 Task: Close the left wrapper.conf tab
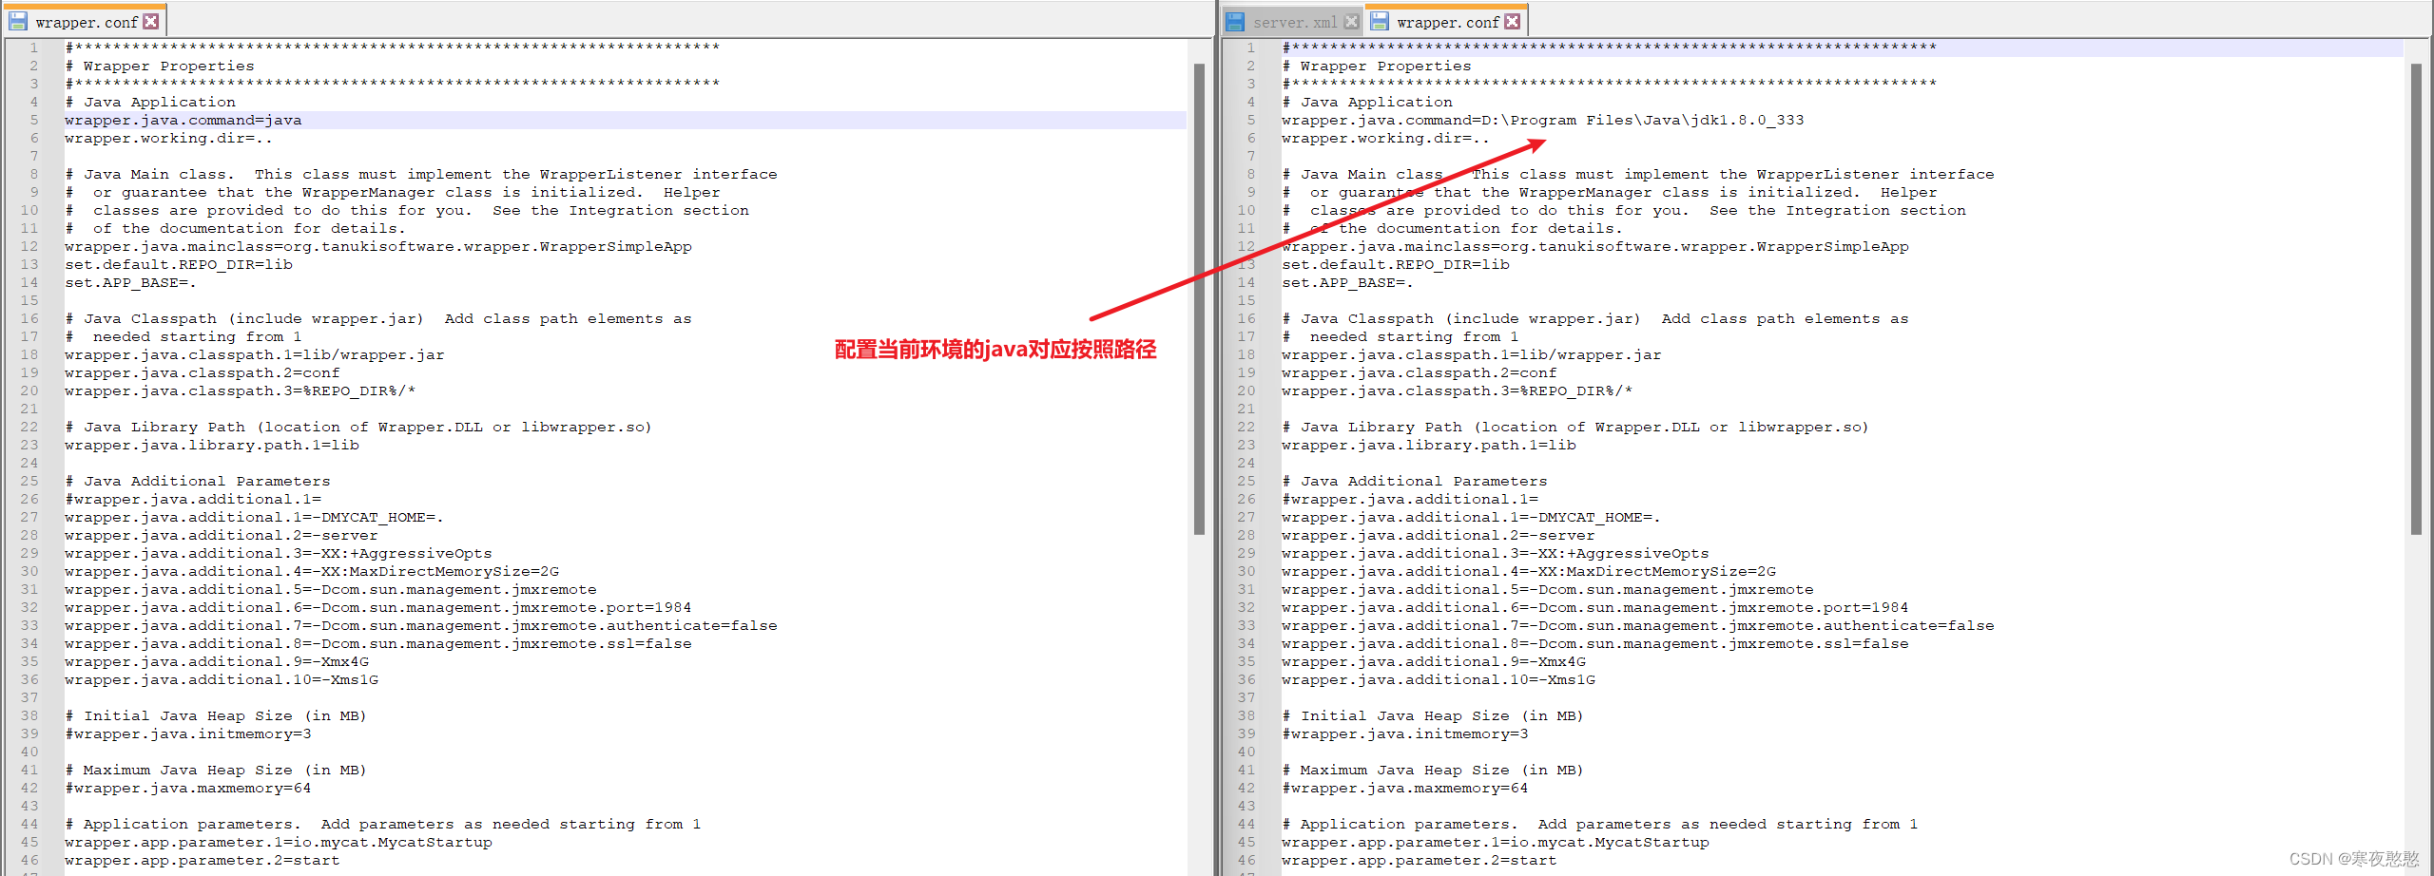point(150,20)
